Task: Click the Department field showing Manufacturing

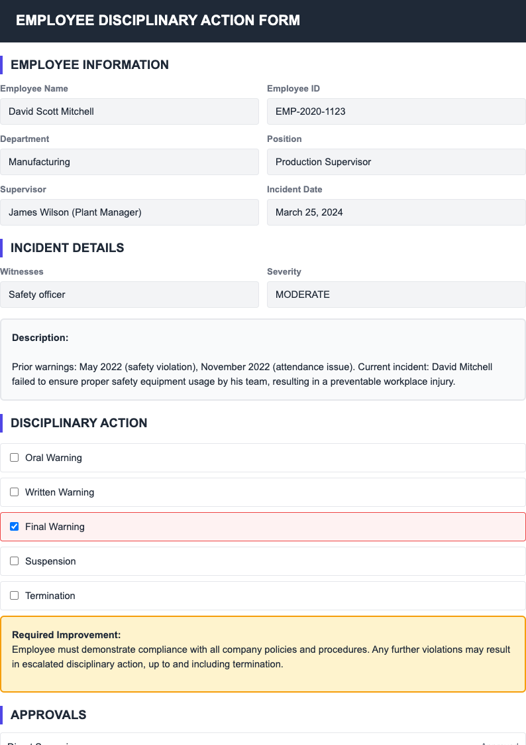Action: tap(130, 162)
